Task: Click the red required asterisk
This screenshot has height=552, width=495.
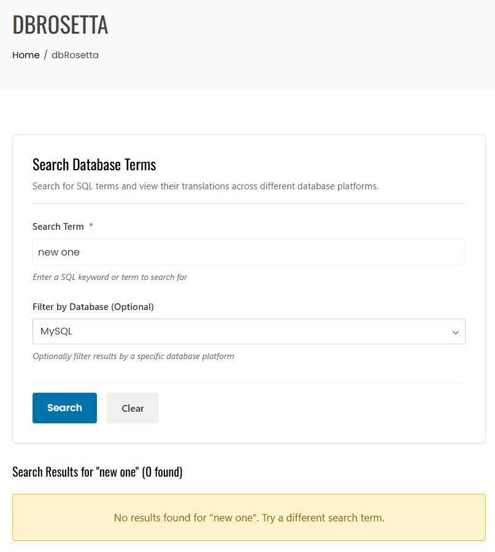Action: pyautogui.click(x=91, y=226)
